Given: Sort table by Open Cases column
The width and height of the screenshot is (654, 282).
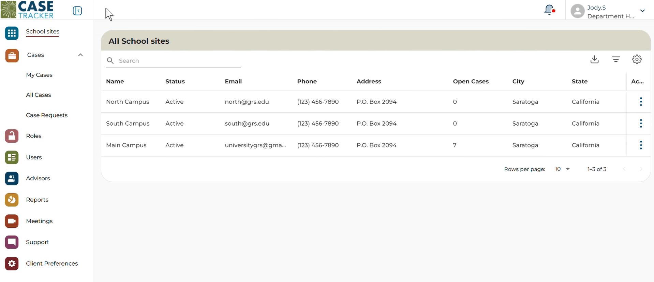Looking at the screenshot, I should click(x=471, y=81).
